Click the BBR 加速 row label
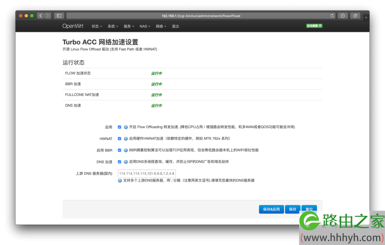This screenshot has width=385, height=245. click(73, 84)
